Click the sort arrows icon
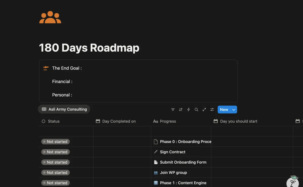Screen dimensions: 303x187 [181, 109]
